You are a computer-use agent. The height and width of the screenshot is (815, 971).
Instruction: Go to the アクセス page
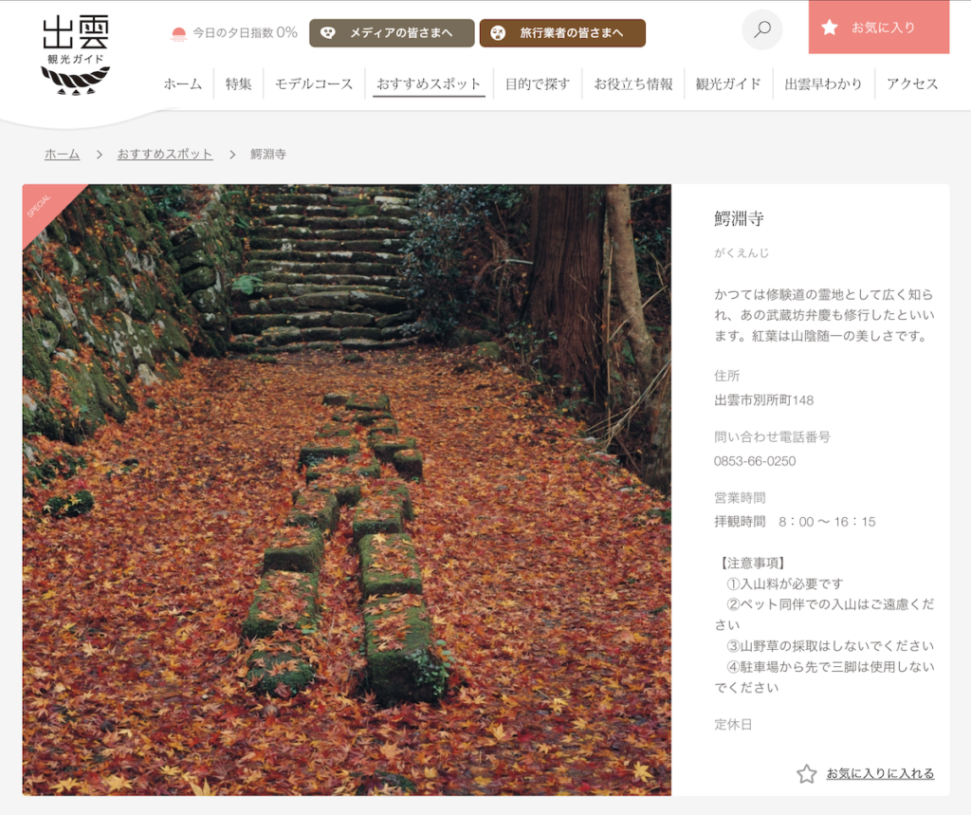[911, 83]
